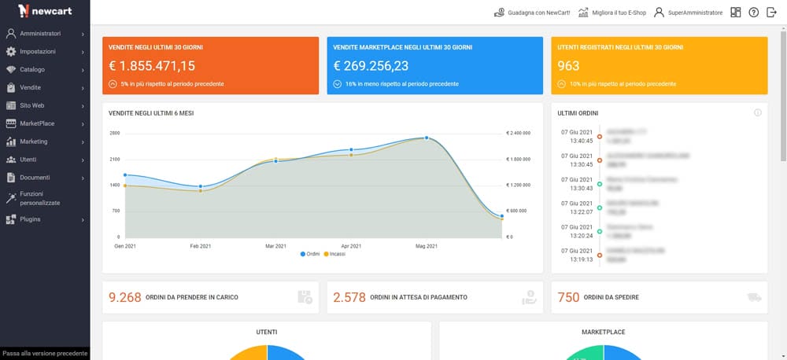Expand the Vendite sidebar section
Screen dimensions: 787x360
click(x=45, y=87)
